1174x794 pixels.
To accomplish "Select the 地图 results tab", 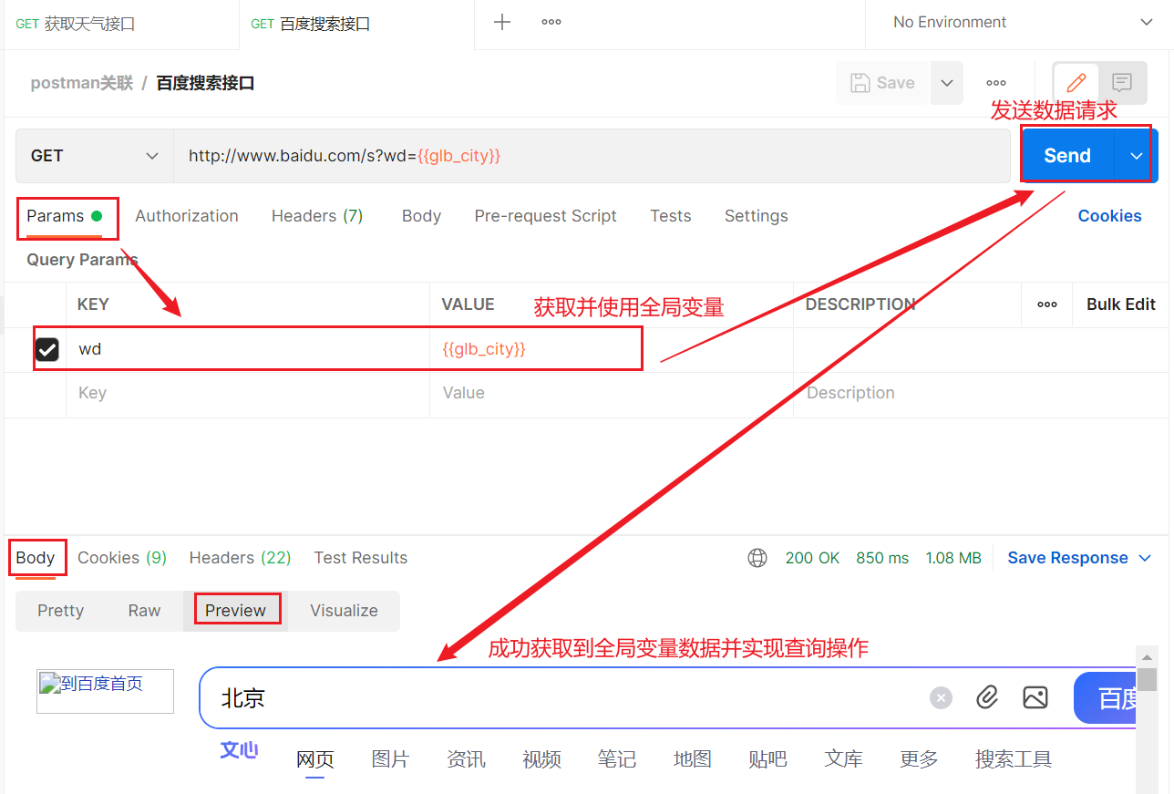I will [692, 759].
